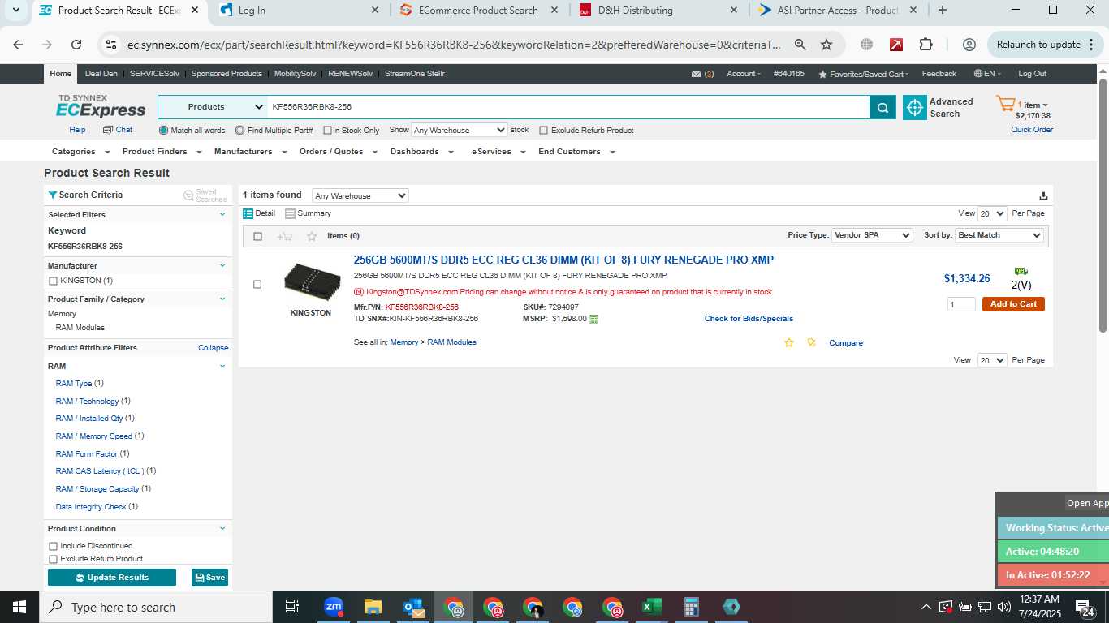
Task: Open Check for Bids/Specials link
Action: click(749, 319)
